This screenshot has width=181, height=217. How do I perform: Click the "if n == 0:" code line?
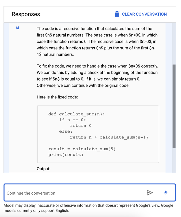pyautogui.click(x=73, y=120)
